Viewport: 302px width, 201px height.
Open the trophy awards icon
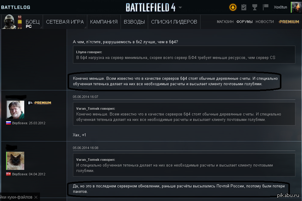click(255, 7)
